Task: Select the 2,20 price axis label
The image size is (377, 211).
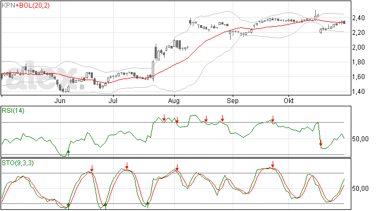Action: click(x=358, y=32)
